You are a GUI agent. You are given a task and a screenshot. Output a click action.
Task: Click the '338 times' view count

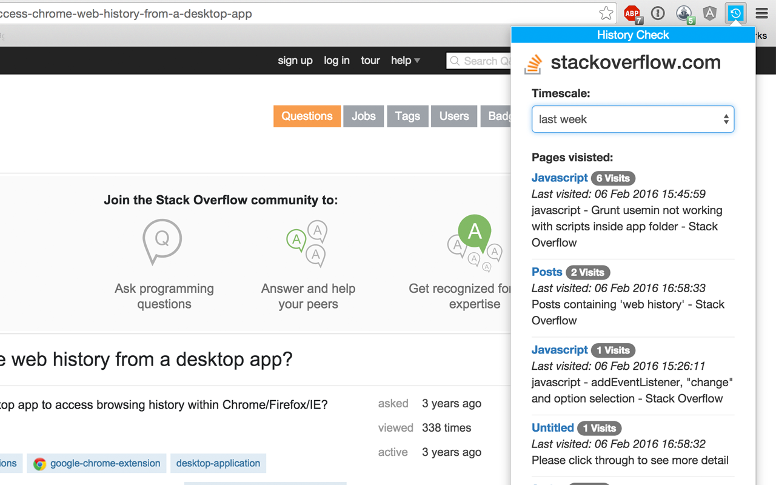pos(446,428)
